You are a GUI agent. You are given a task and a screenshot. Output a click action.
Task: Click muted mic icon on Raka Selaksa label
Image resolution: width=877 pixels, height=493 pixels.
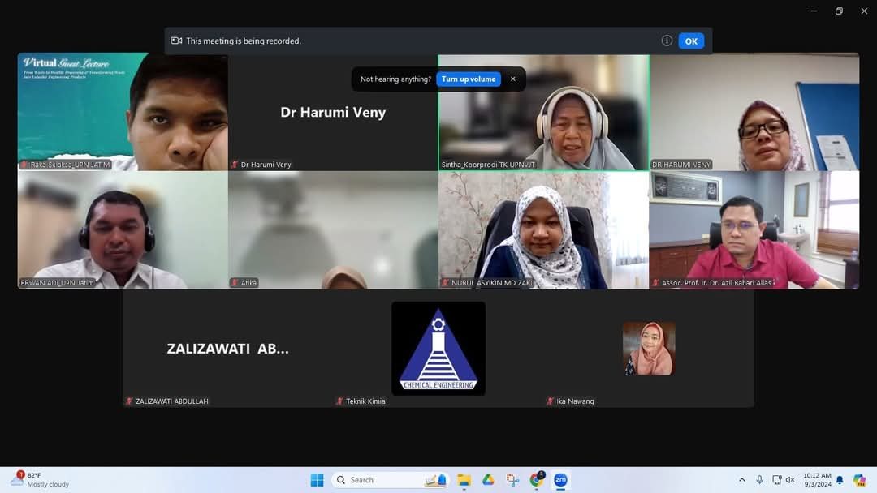coord(24,165)
